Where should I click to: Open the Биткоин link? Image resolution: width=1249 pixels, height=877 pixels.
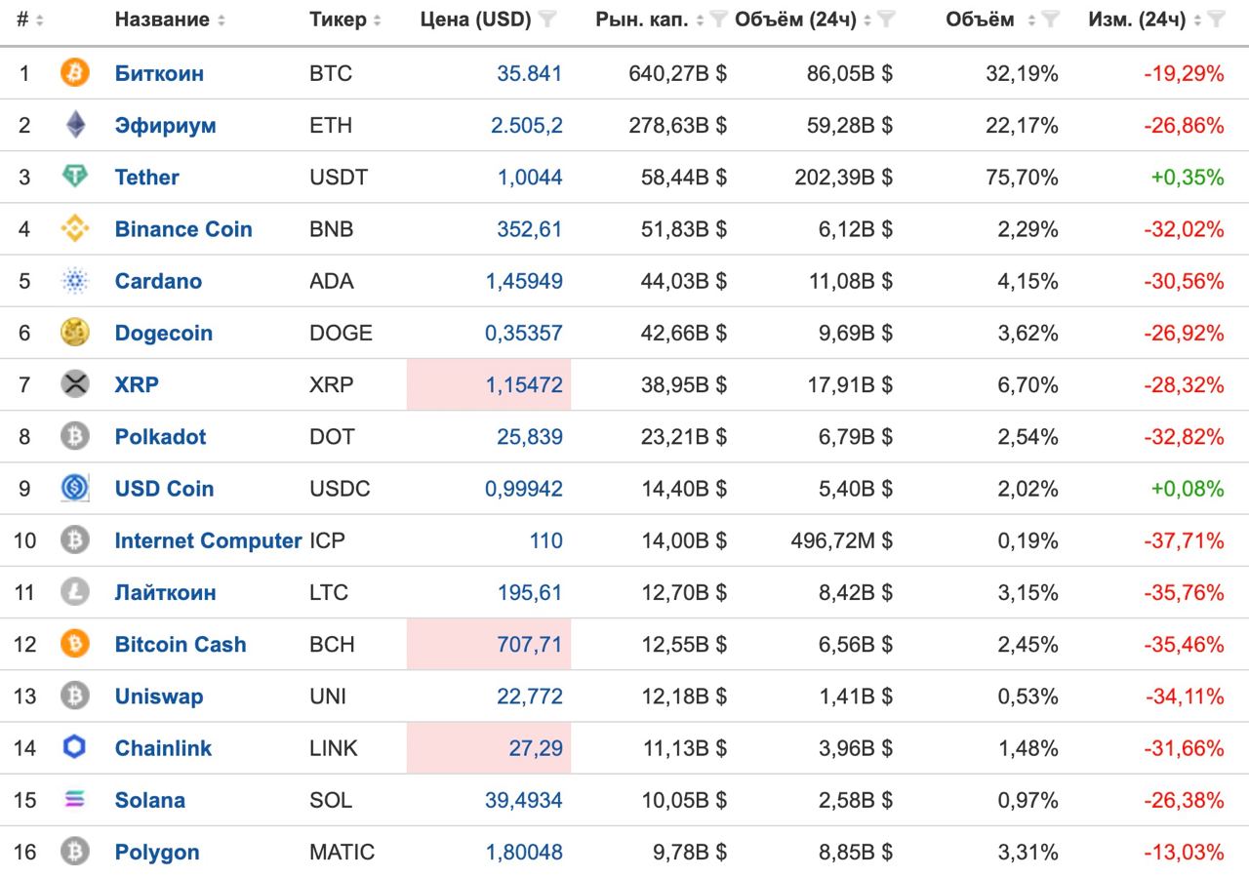tap(159, 73)
